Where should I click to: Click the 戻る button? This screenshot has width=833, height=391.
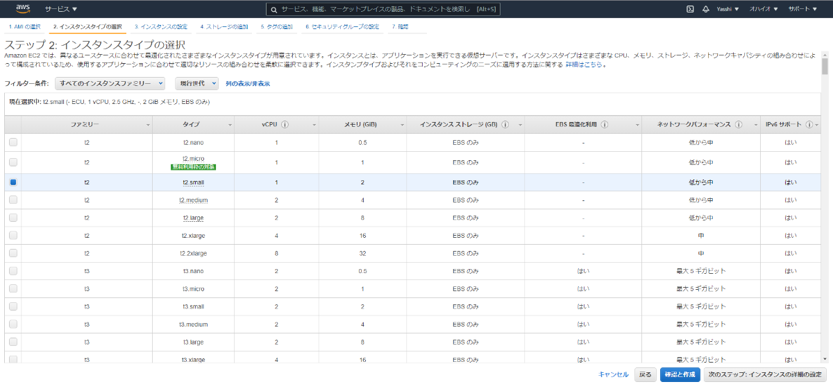(x=645, y=374)
